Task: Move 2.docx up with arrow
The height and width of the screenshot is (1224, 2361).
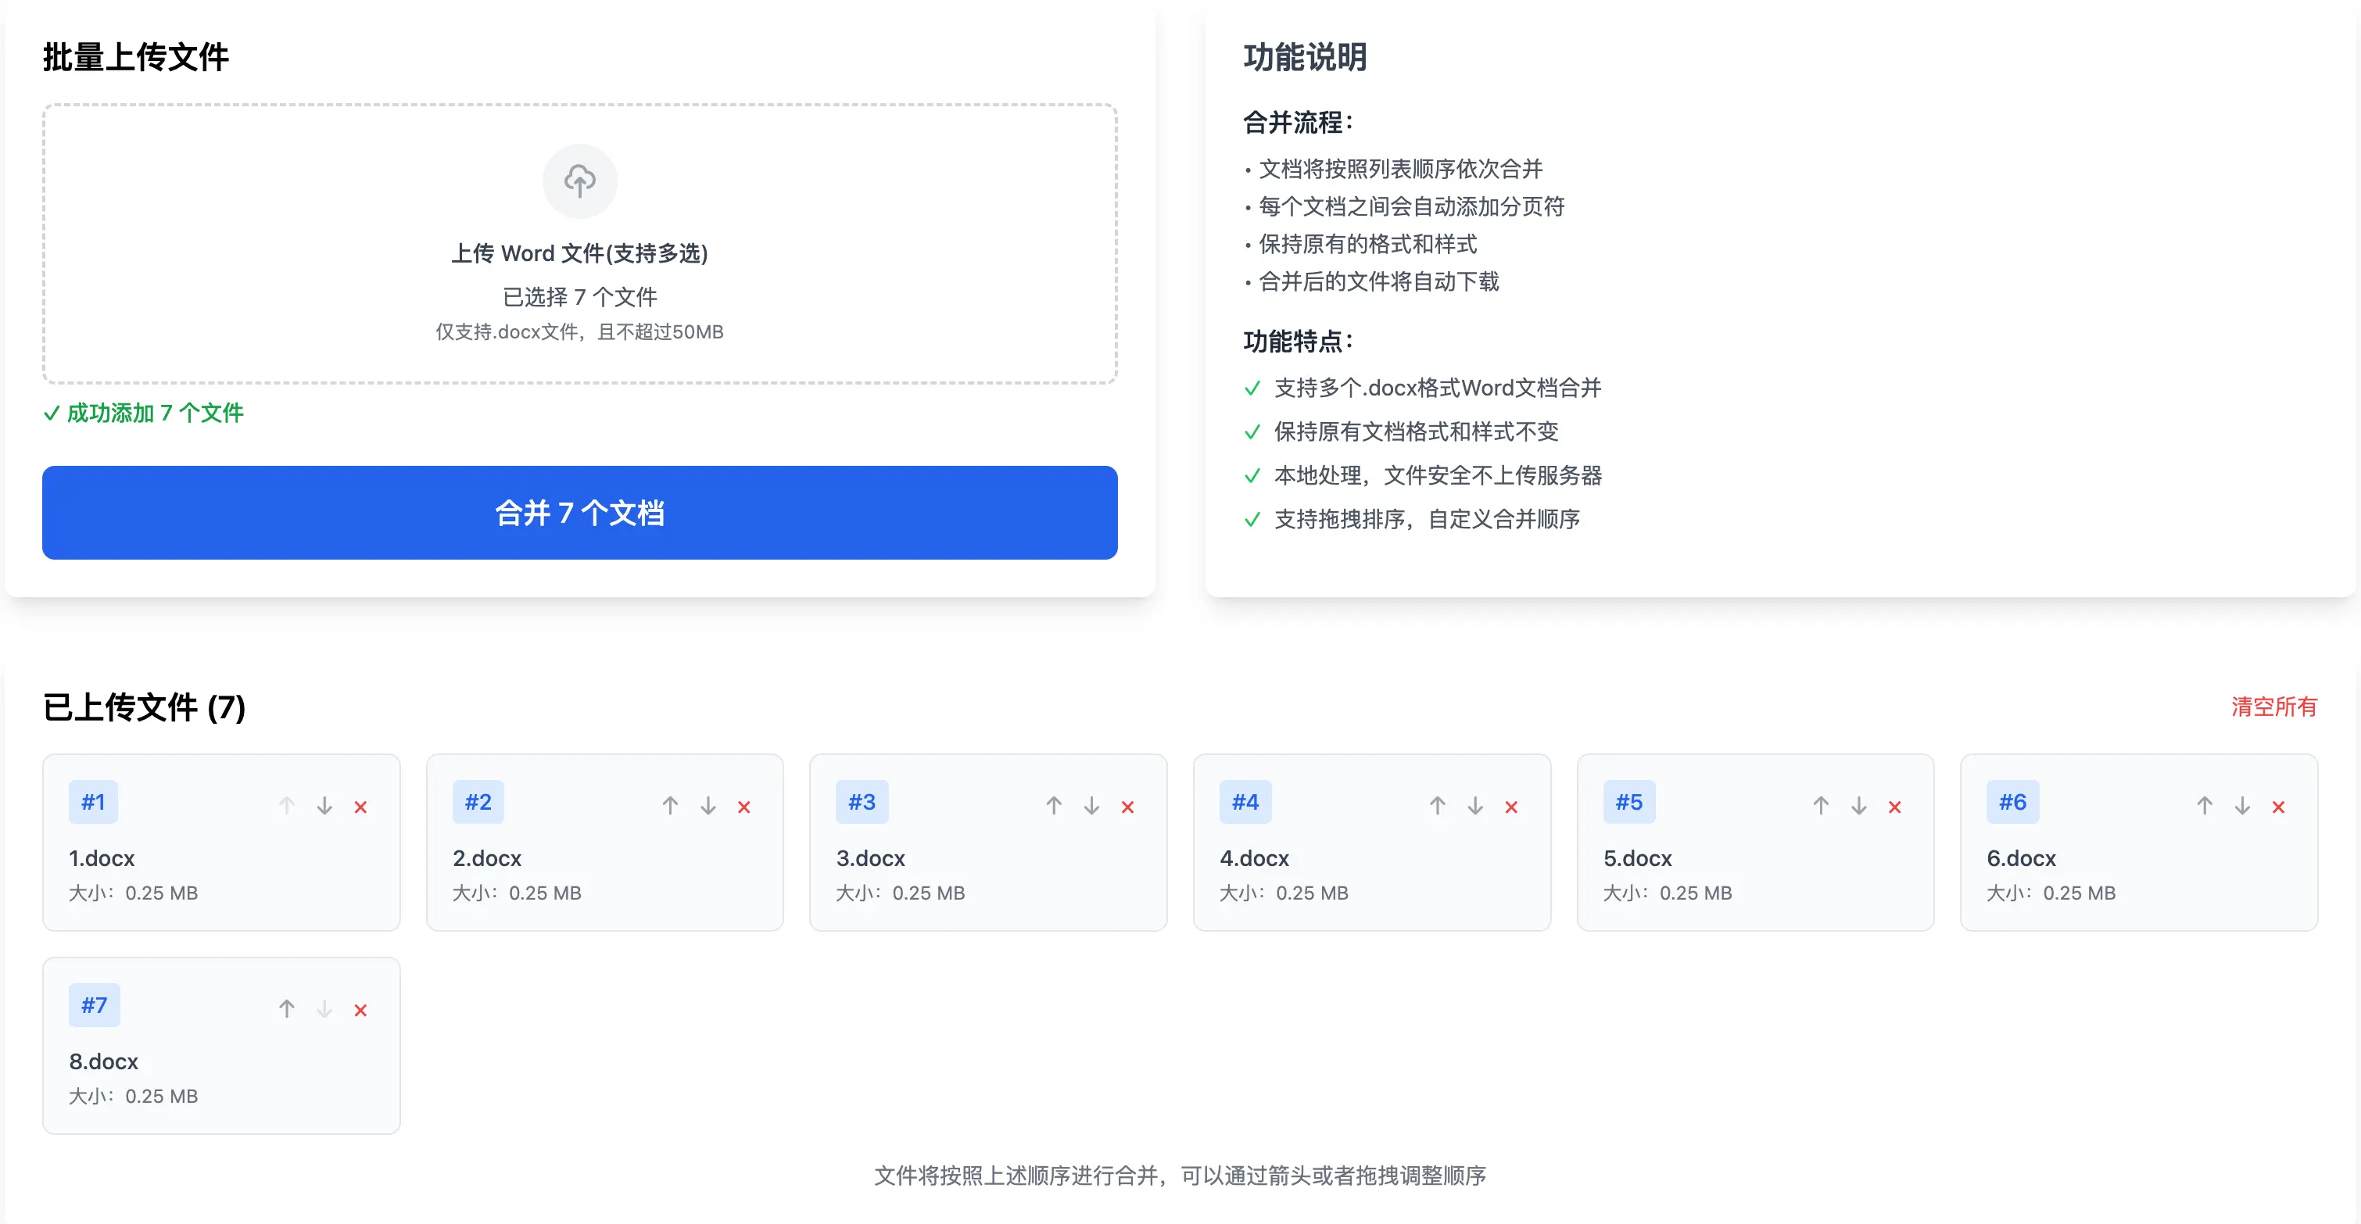Action: 670,805
